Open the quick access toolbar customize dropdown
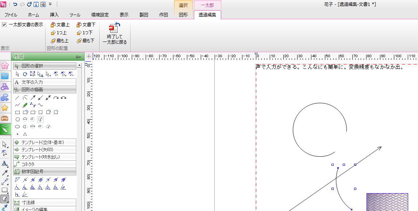This screenshot has height=211, width=418. (50, 4)
